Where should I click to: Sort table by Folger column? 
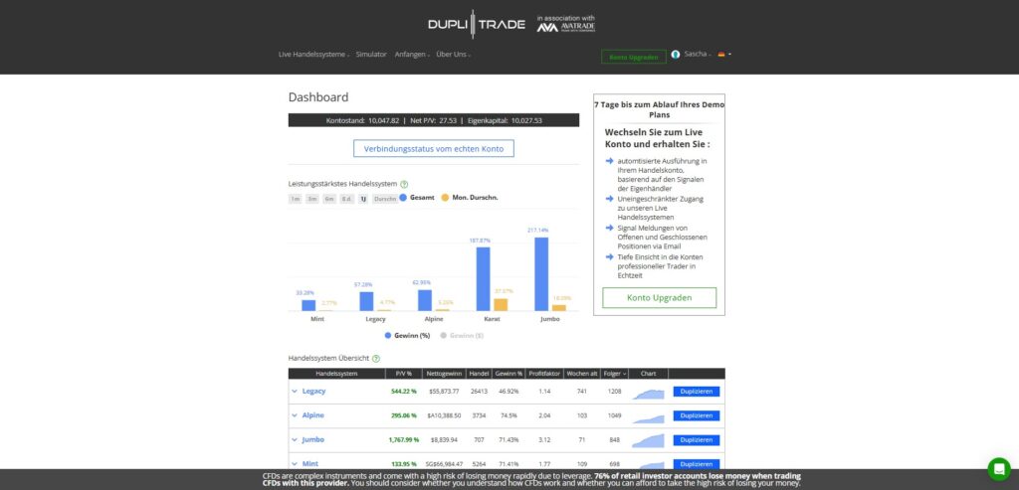coord(615,374)
